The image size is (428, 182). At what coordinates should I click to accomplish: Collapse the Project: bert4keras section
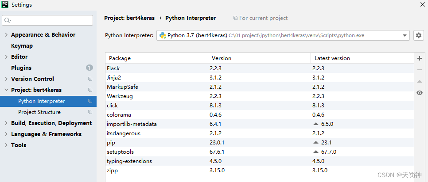[x=6, y=90]
